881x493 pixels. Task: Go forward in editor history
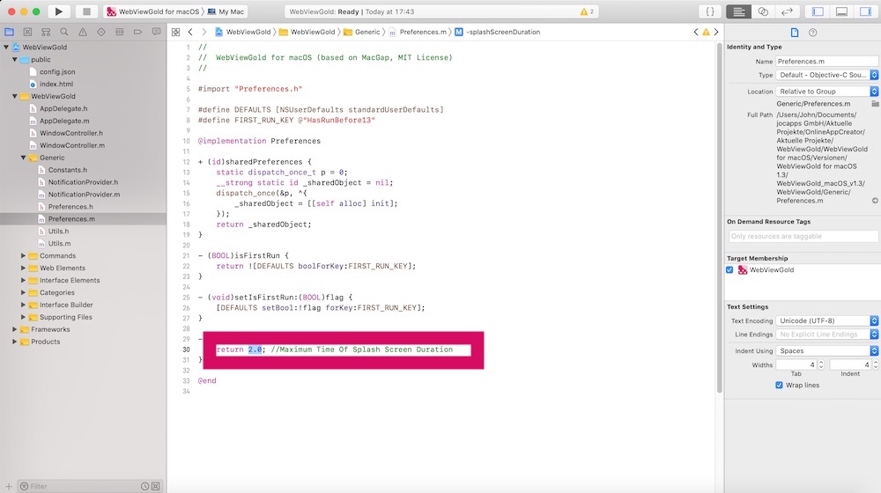[204, 32]
